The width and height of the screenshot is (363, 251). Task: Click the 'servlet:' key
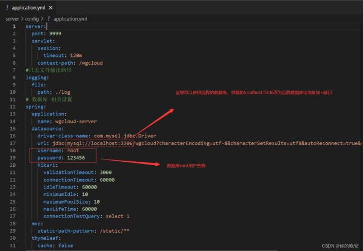tap(44, 41)
